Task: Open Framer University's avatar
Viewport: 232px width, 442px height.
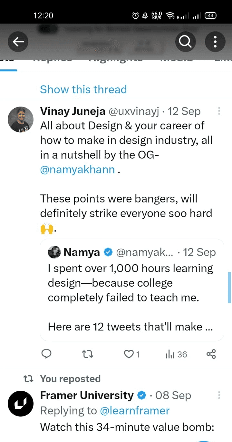Action: [21, 403]
